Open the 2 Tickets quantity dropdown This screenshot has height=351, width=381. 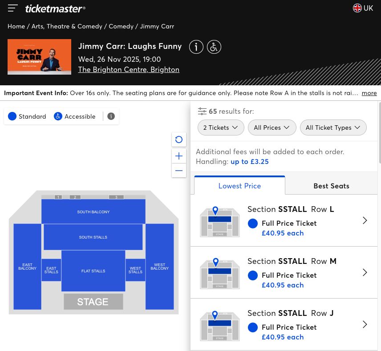pyautogui.click(x=221, y=128)
